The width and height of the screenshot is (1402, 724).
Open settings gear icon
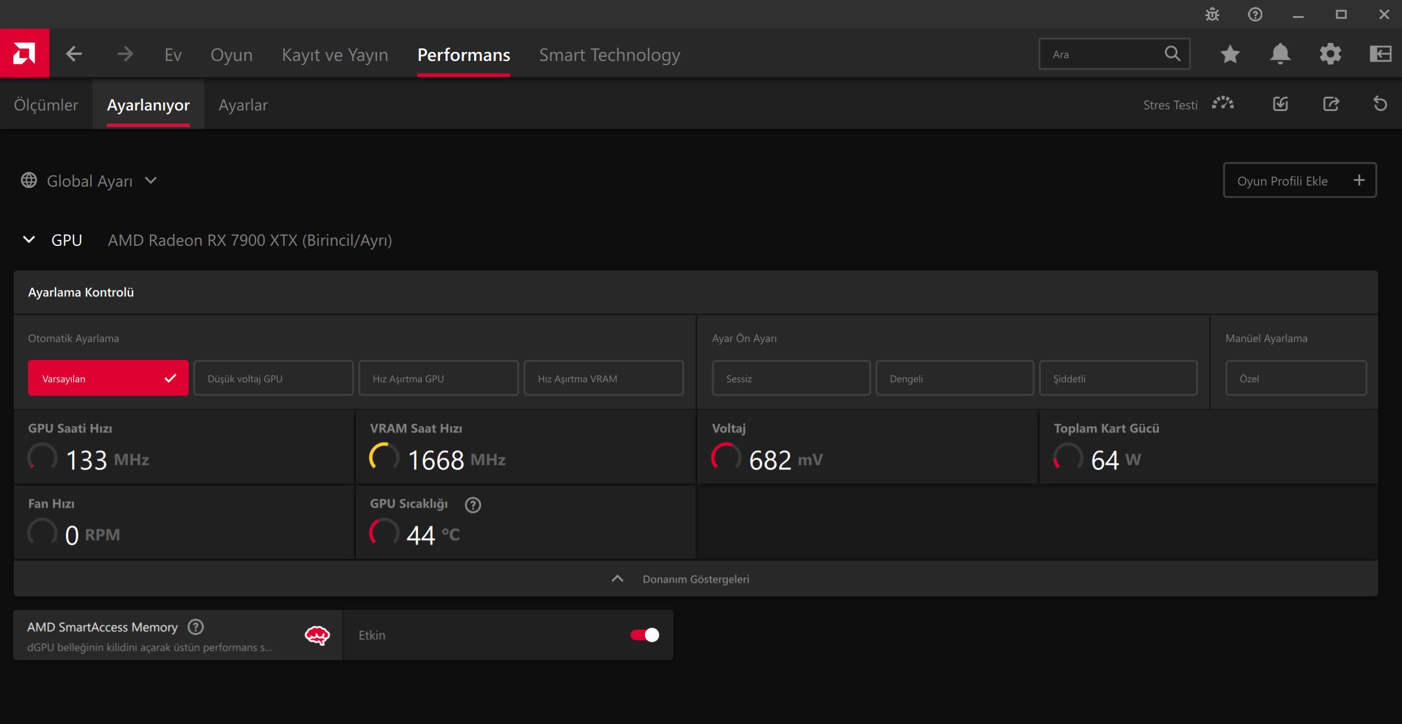pos(1330,54)
